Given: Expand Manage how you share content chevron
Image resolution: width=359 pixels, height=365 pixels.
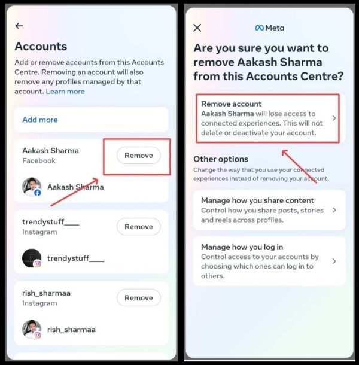Looking at the screenshot, I should point(334,210).
